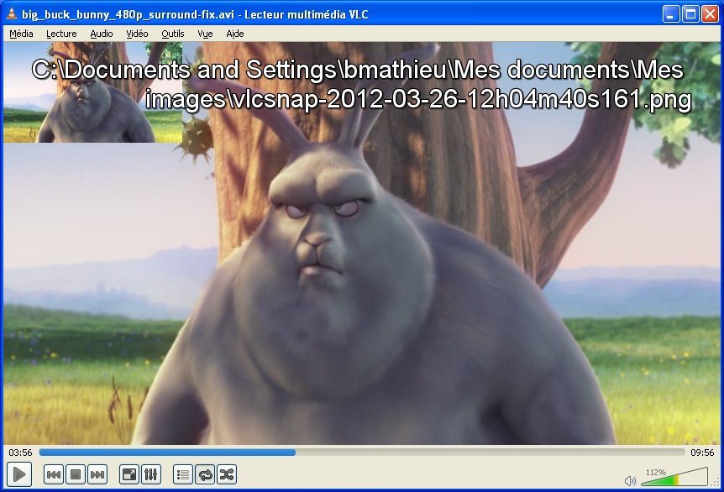Click the Play button
Screen dimensions: 724x492
(x=19, y=474)
